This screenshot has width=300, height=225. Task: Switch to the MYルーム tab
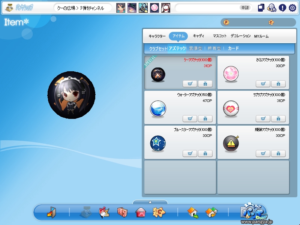point(261,36)
